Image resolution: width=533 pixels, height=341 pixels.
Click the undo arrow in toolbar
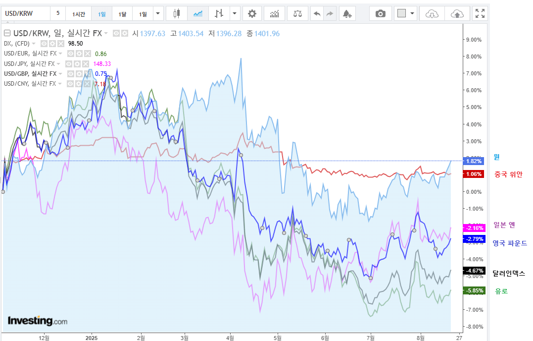pyautogui.click(x=317, y=14)
